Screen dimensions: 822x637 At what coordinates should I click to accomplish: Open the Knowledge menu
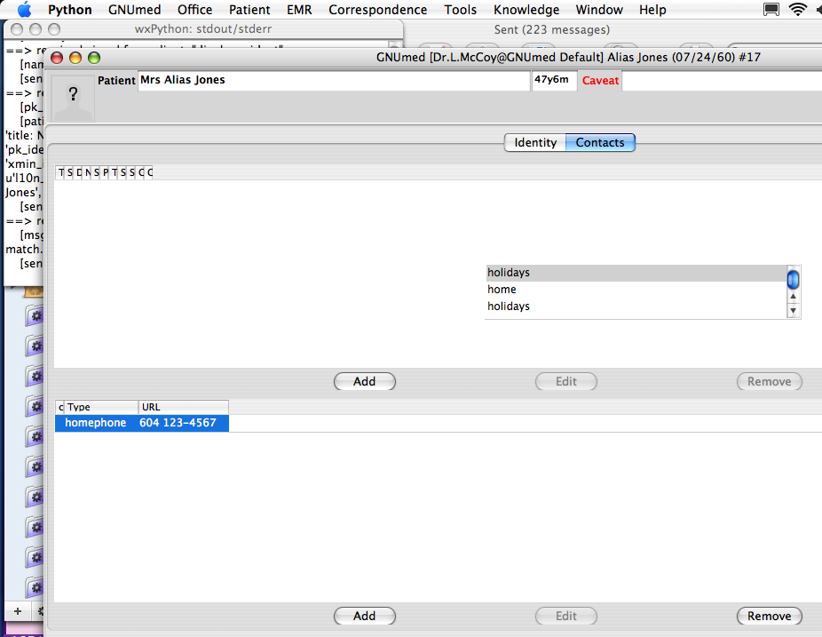(526, 10)
